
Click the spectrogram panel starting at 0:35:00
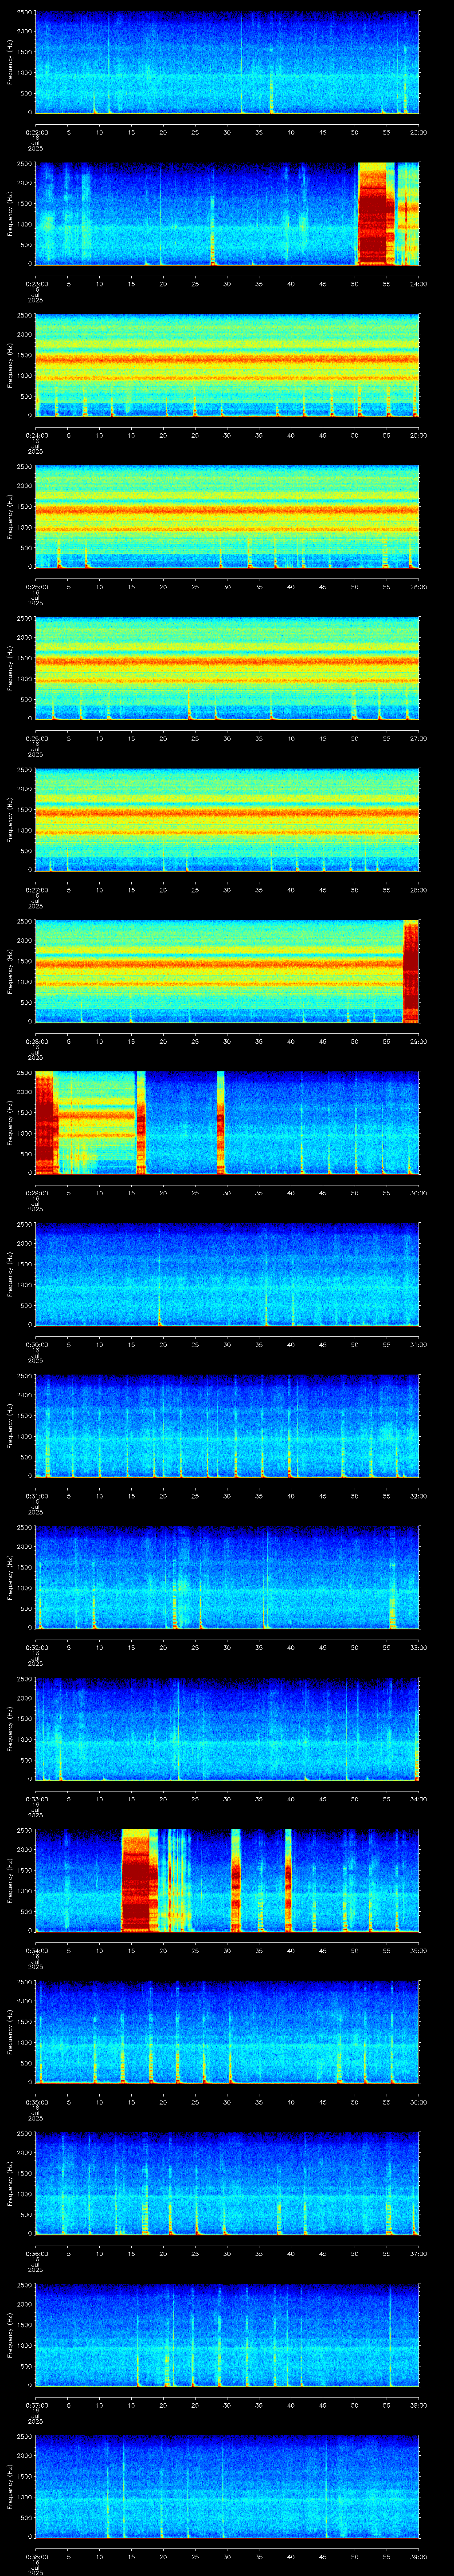point(227,2032)
